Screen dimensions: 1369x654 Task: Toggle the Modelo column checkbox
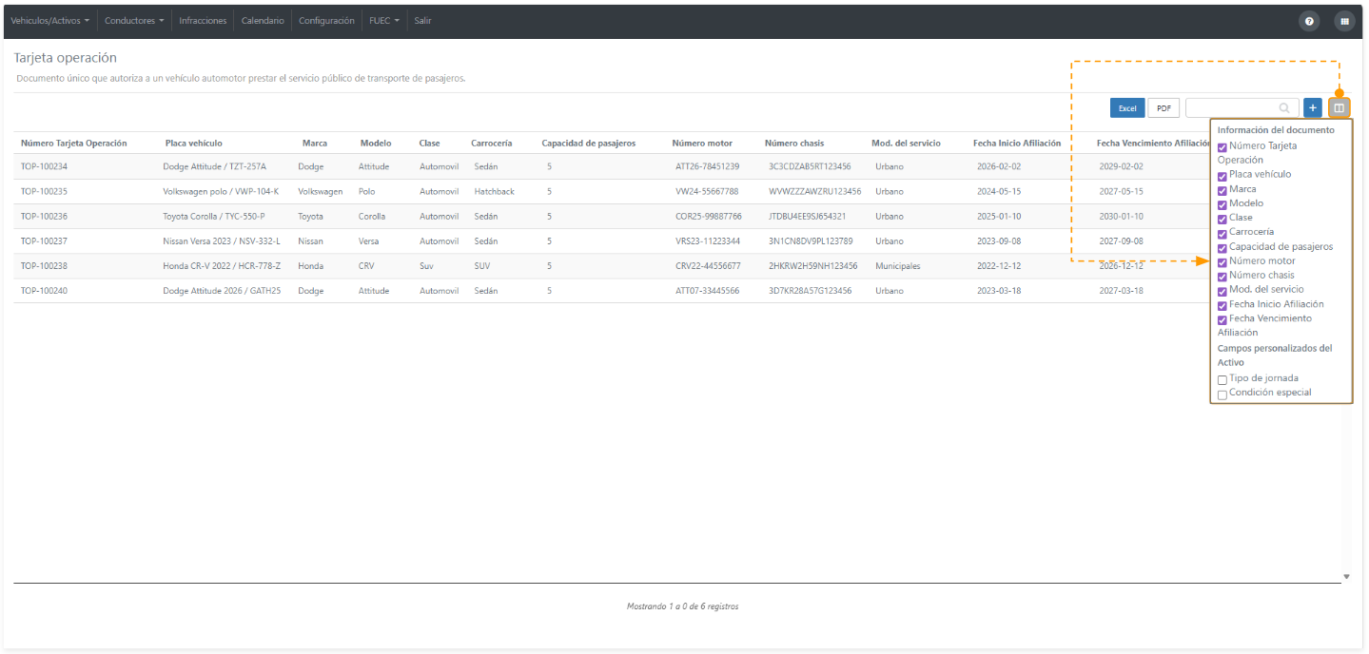[x=1222, y=204]
